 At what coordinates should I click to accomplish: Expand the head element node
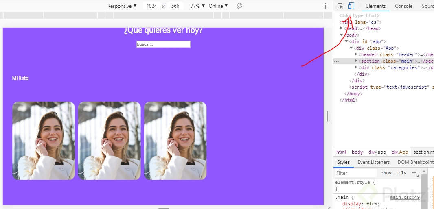(x=341, y=28)
